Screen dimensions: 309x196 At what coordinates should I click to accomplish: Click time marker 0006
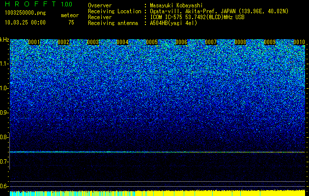click(181, 42)
